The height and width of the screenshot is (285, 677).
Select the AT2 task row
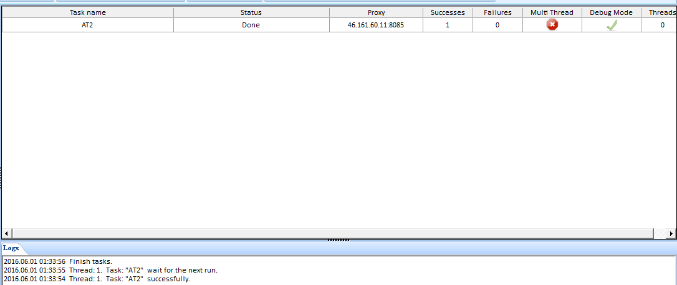pos(87,25)
